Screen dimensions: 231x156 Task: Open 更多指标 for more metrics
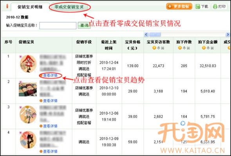point(179,7)
